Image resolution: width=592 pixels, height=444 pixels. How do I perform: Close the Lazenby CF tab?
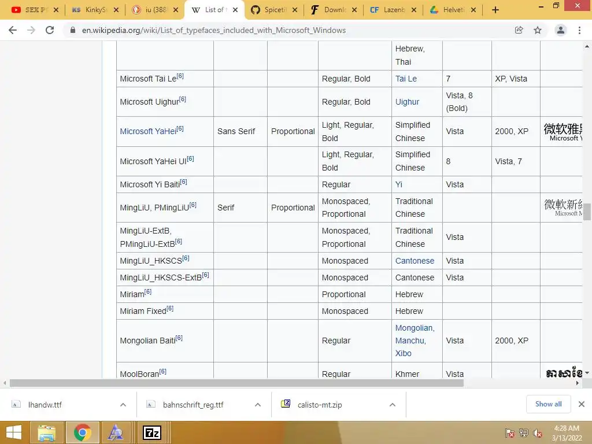[414, 10]
